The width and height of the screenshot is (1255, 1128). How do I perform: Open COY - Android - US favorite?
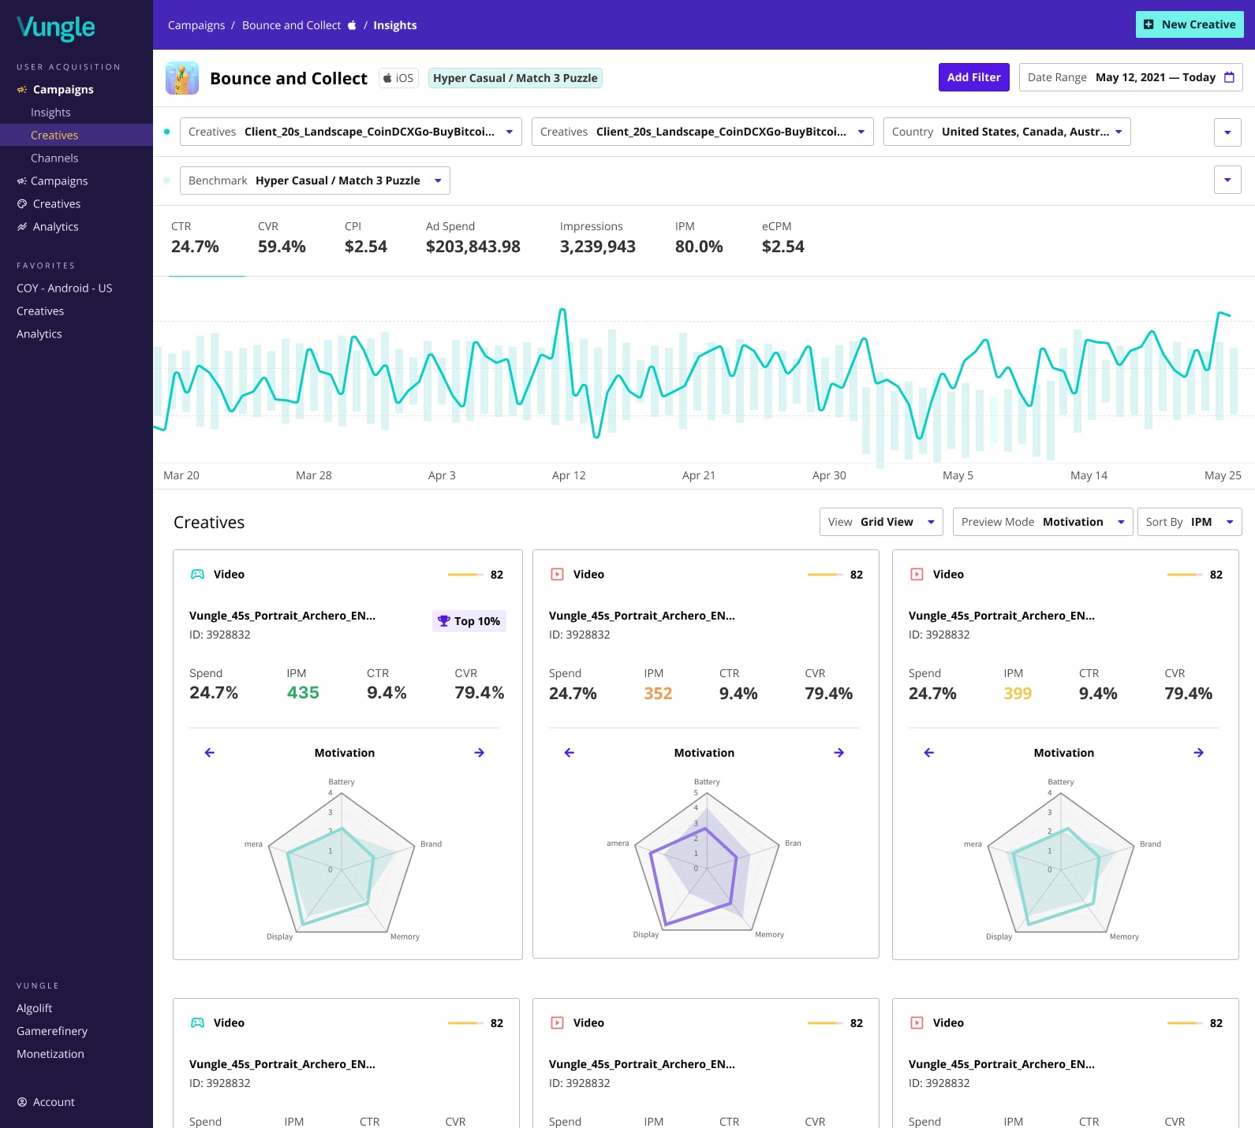[65, 289]
